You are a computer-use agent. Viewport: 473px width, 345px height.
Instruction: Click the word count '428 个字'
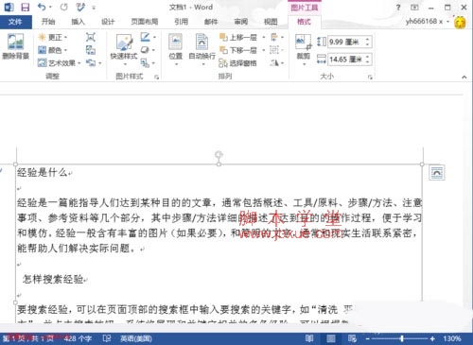pos(78,338)
